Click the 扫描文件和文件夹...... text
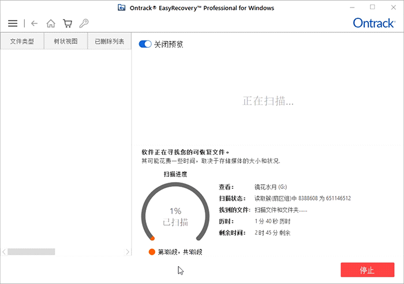 coord(281,210)
